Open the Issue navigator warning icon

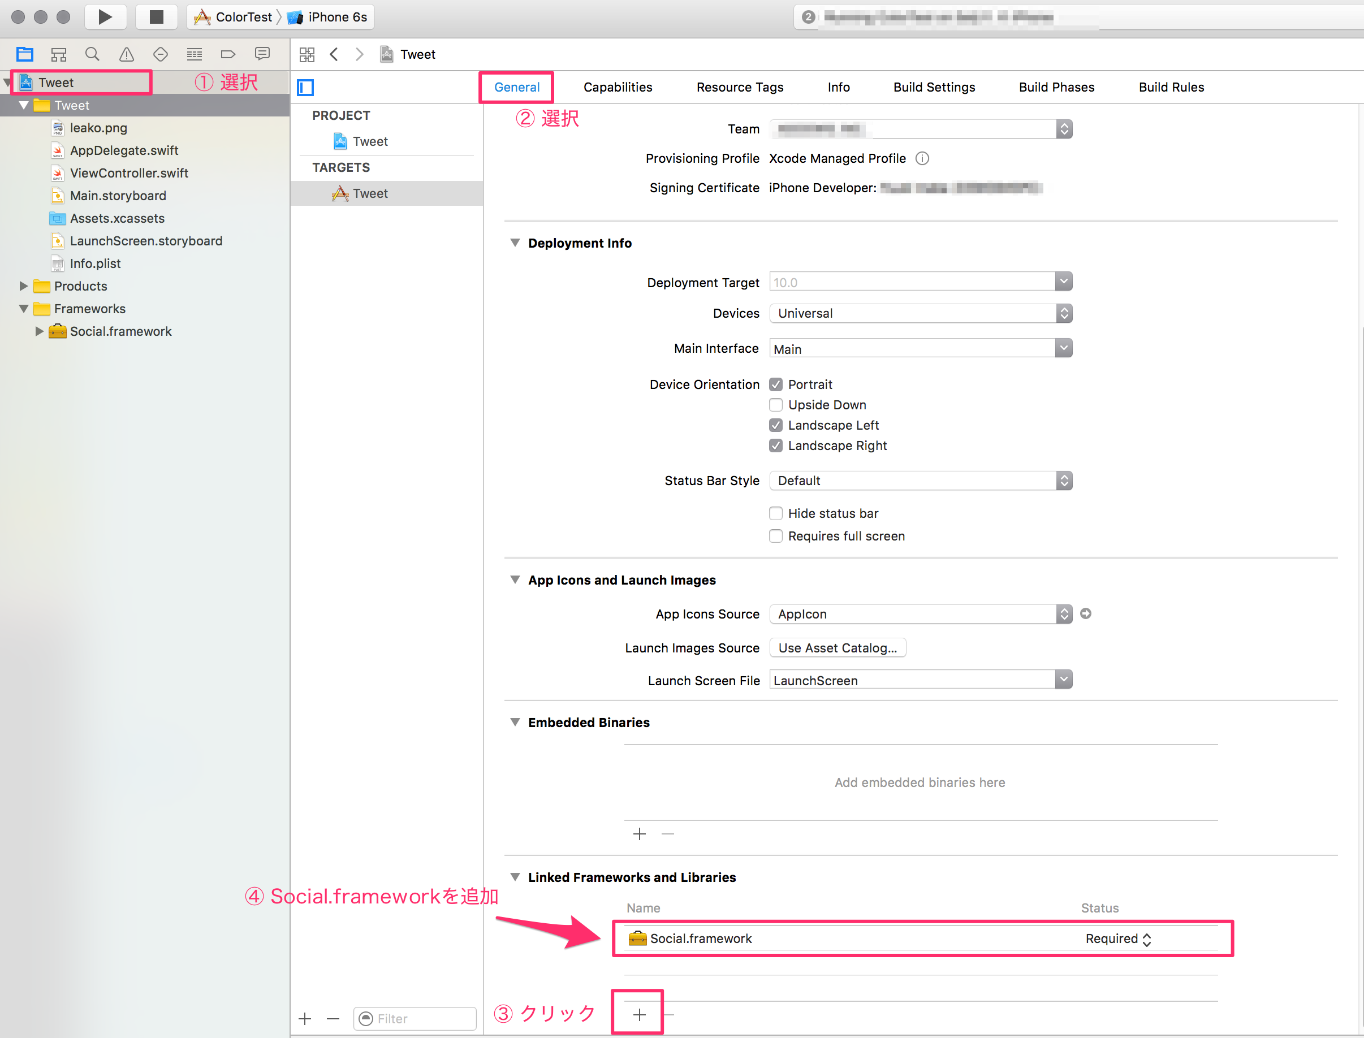point(126,54)
